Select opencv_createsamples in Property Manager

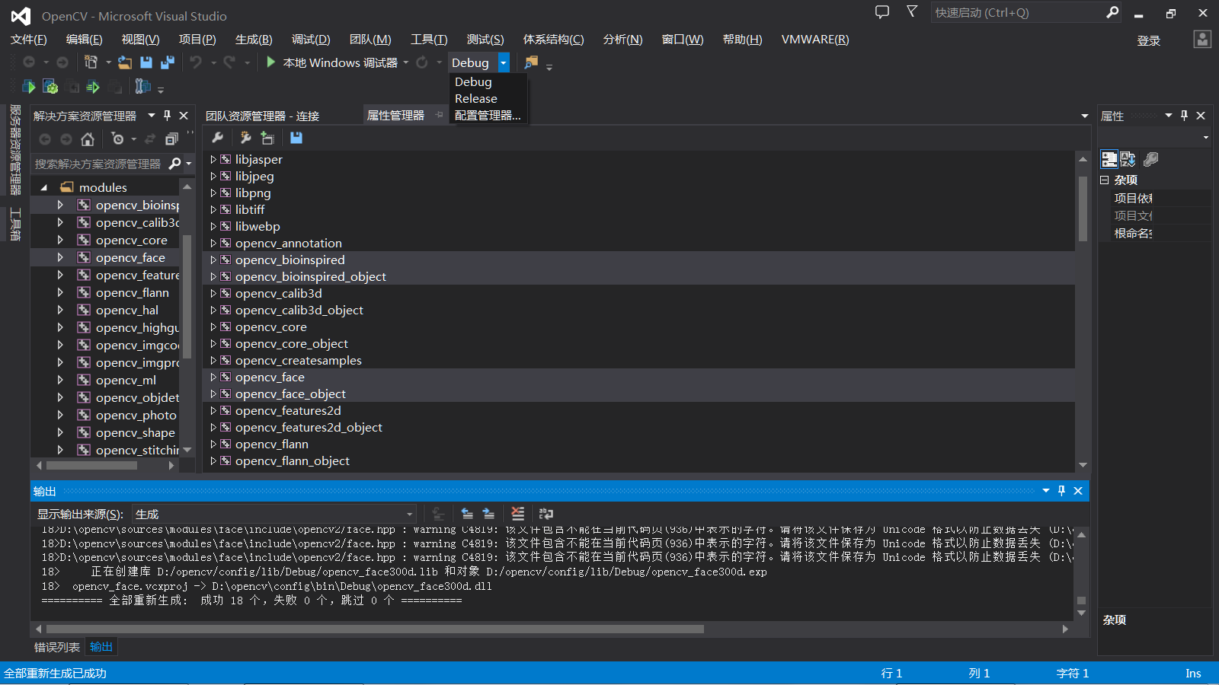point(299,361)
